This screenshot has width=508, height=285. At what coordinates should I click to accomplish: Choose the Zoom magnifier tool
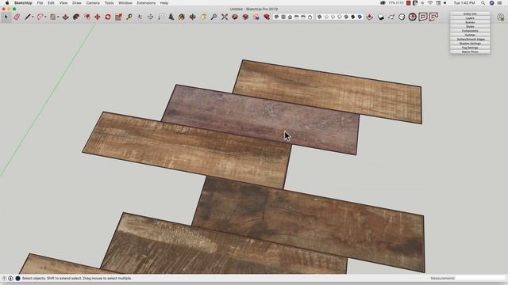pos(214,17)
